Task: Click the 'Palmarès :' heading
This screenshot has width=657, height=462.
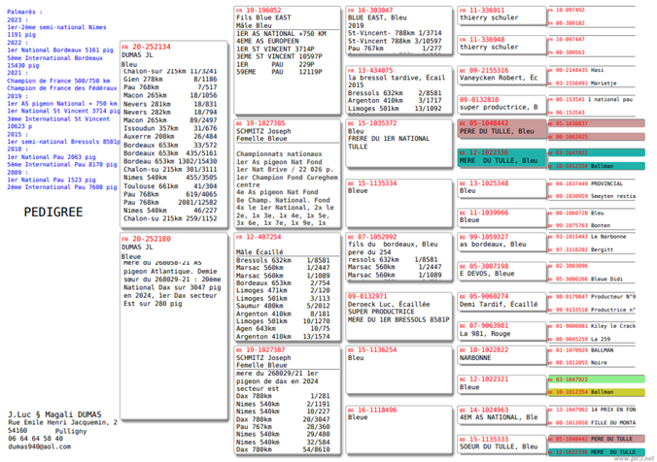Action: tap(24, 12)
